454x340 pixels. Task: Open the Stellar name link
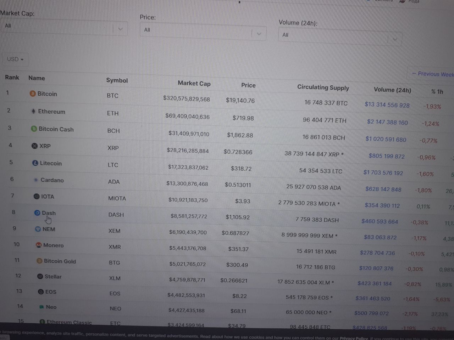(53, 276)
